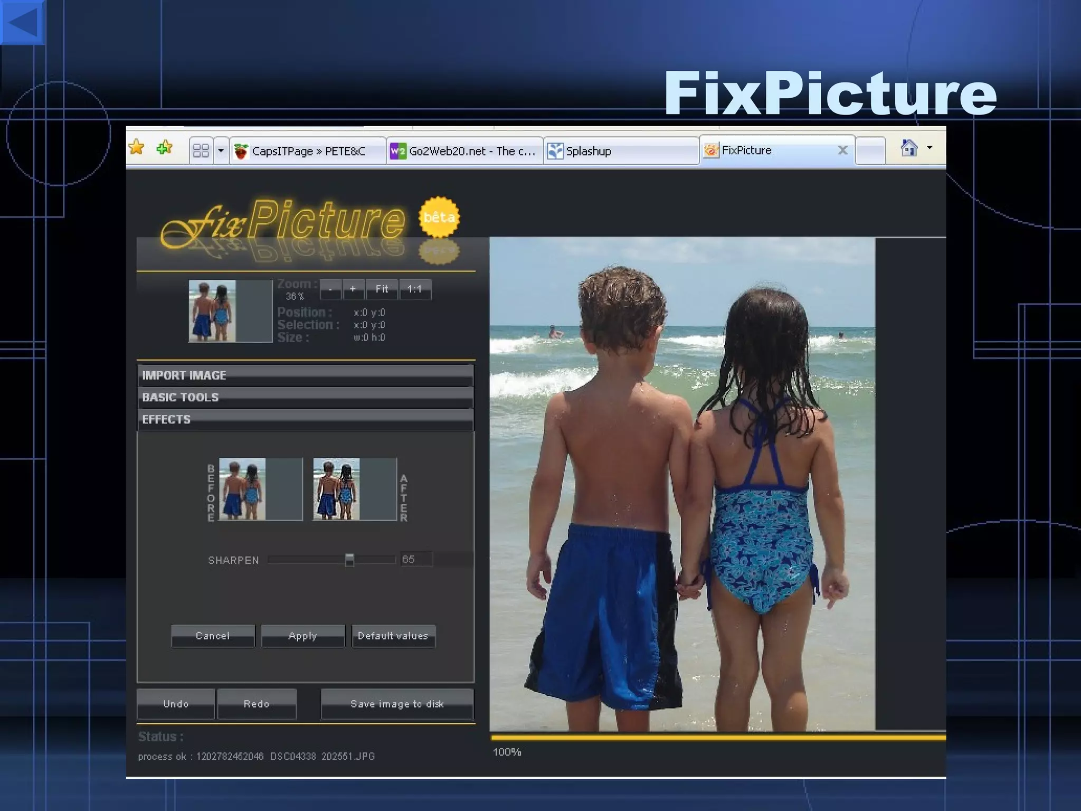Set zoom to 1:1
Viewport: 1081px width, 811px height.
[415, 289]
